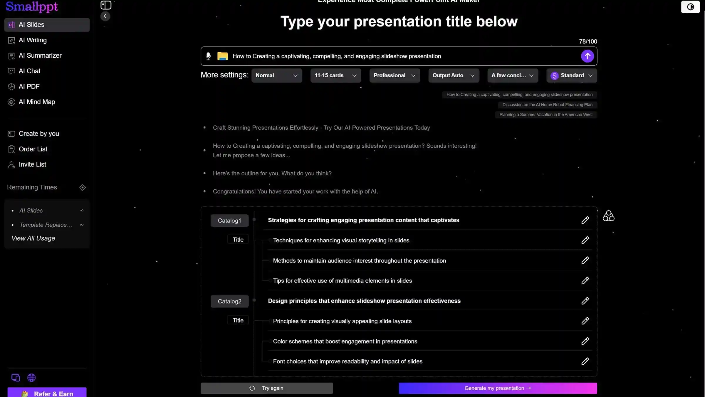Open the Output Auto language dropdown

[454, 75]
